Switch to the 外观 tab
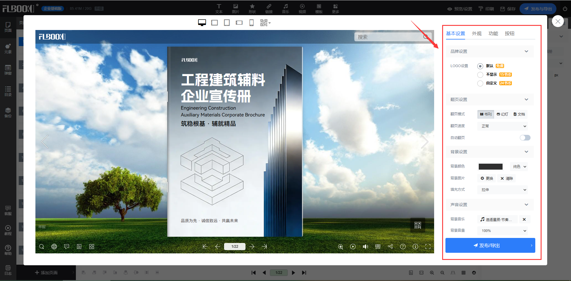This screenshot has width=571, height=281. tap(476, 34)
